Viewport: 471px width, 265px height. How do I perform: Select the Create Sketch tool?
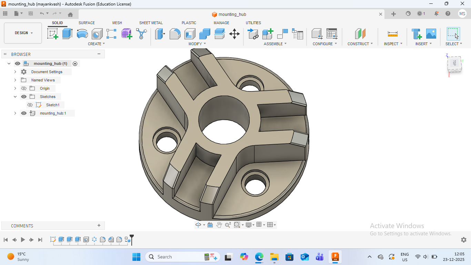[52, 34]
